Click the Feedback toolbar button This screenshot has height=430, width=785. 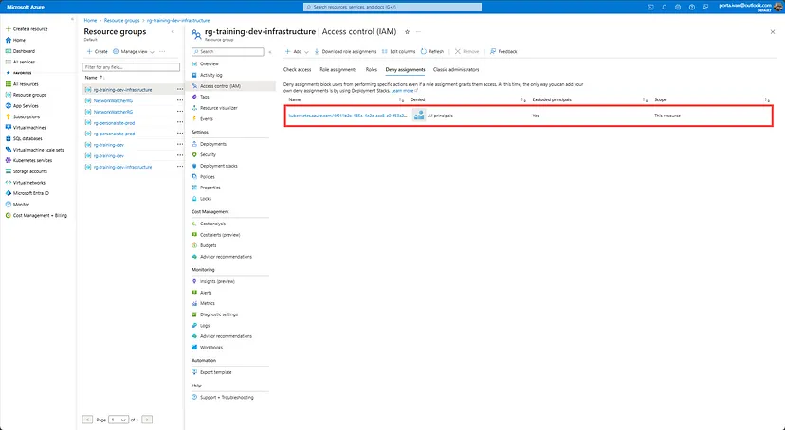pos(503,51)
